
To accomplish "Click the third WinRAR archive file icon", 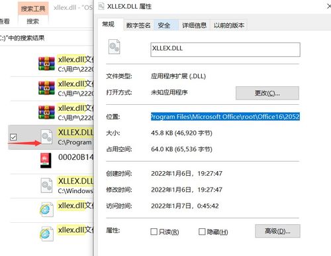I will click(46, 112).
